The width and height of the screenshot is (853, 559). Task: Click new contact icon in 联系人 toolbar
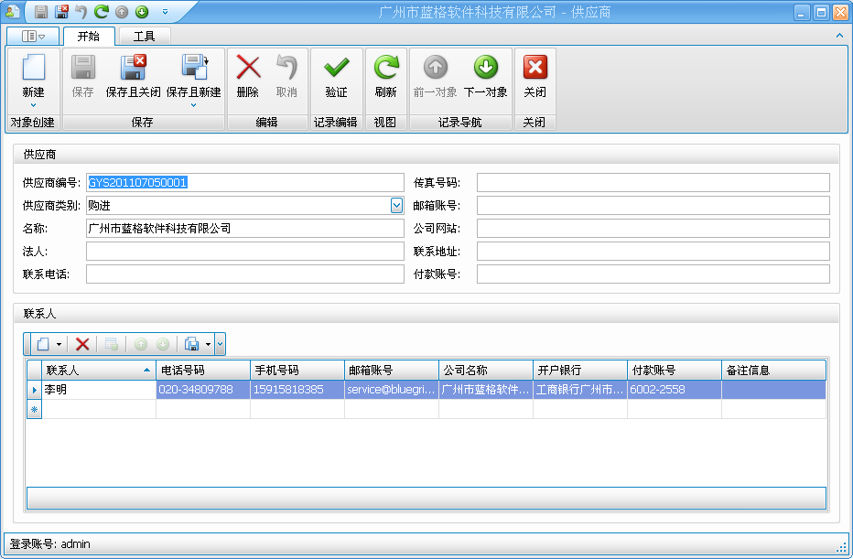click(x=44, y=344)
